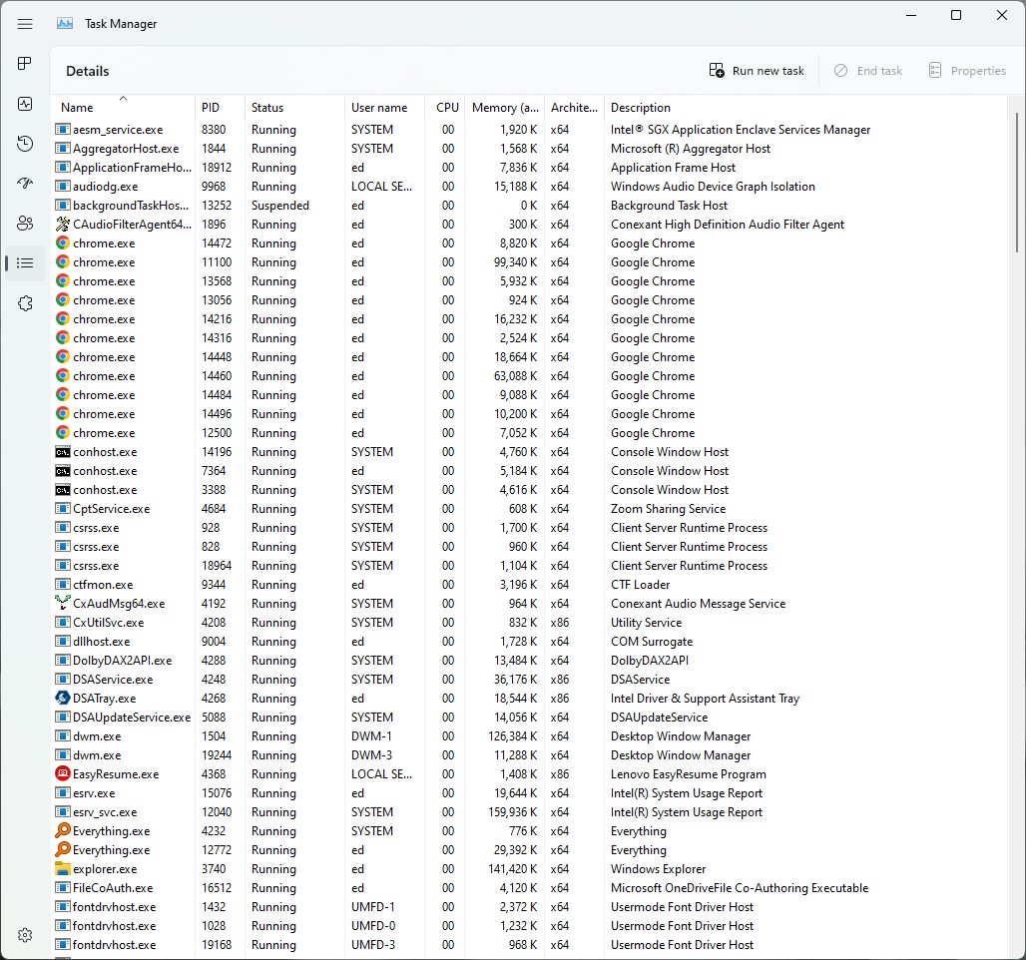The height and width of the screenshot is (960, 1026).
Task: Open the Users page icon
Action: point(25,224)
